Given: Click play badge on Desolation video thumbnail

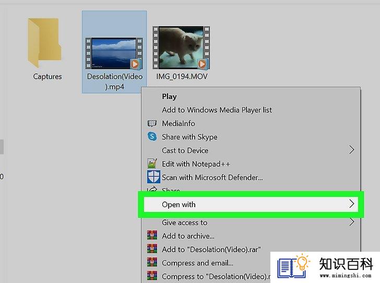Looking at the screenshot, I should click(135, 64).
